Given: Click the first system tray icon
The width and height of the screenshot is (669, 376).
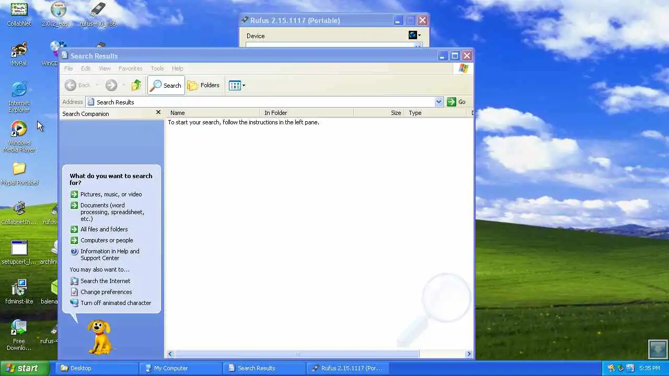Looking at the screenshot, I should 610,368.
